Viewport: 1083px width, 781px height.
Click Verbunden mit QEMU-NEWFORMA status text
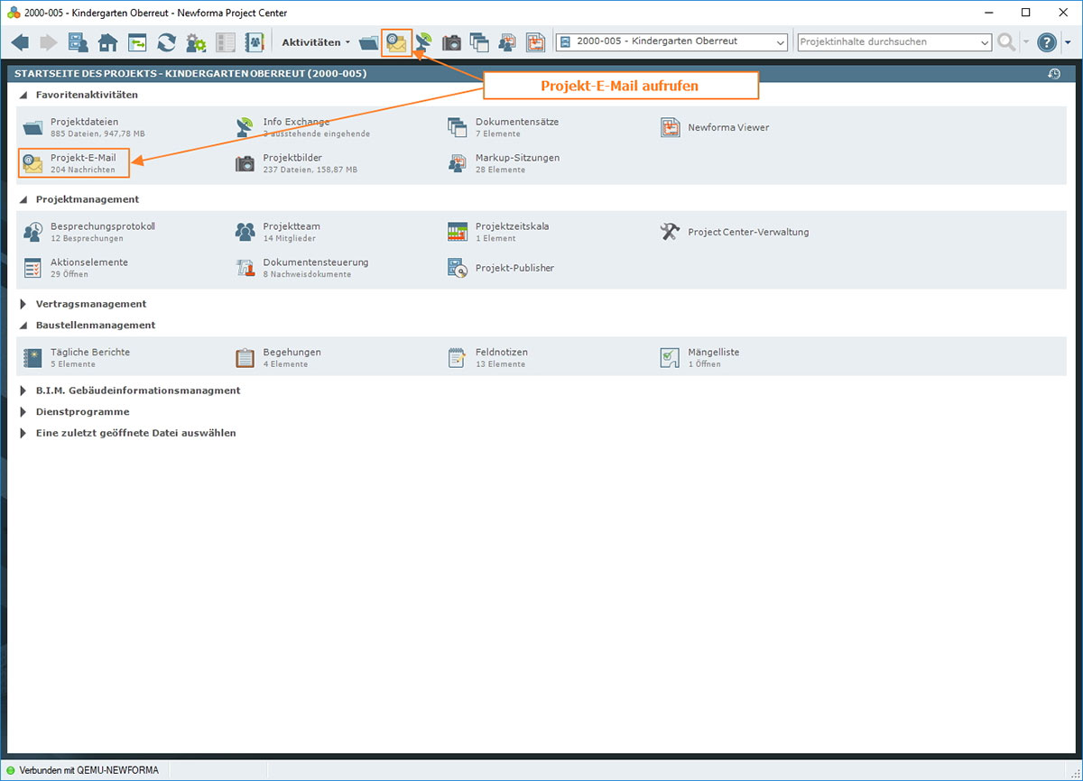tap(88, 770)
